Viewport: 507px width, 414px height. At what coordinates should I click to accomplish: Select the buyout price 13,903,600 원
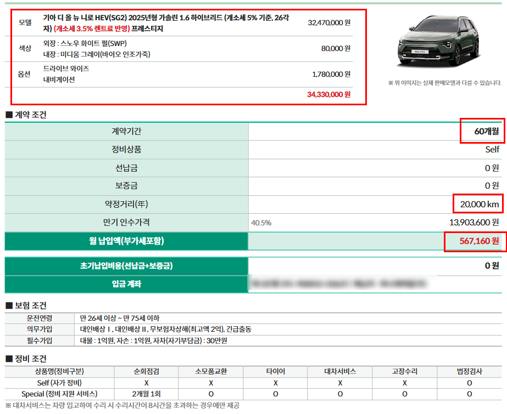point(474,222)
